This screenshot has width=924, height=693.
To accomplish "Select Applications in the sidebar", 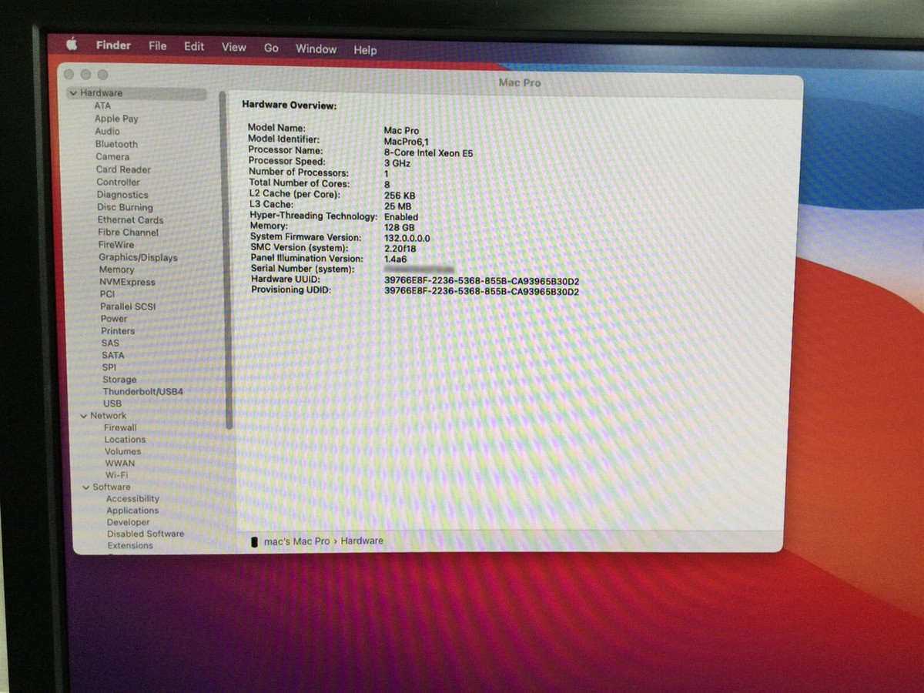I will 132,511.
